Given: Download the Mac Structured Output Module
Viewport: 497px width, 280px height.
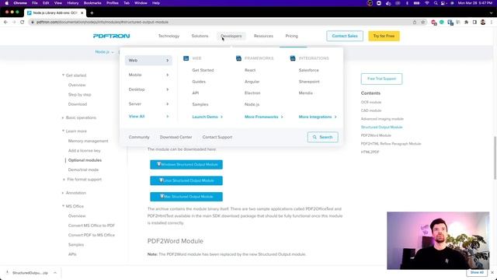Looking at the screenshot, I should tap(186, 197).
